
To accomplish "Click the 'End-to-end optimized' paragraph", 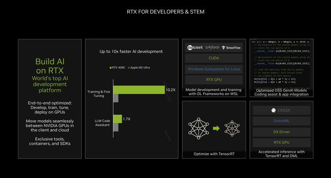I will tap(50, 107).
